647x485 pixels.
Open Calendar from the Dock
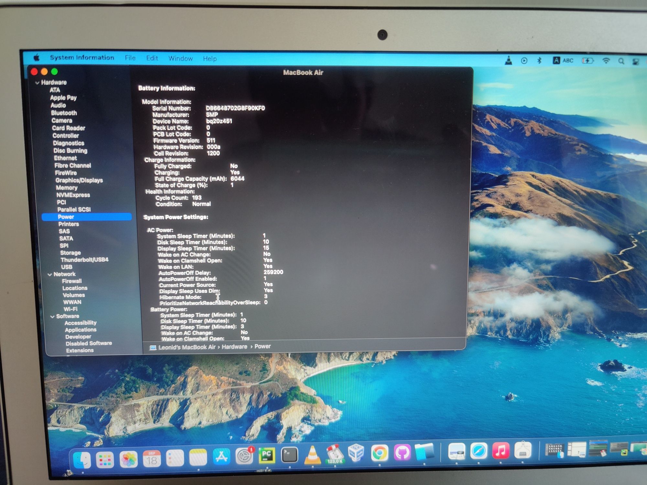click(x=152, y=459)
